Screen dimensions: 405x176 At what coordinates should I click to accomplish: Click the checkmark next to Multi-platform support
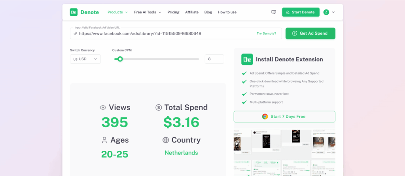coord(244,102)
